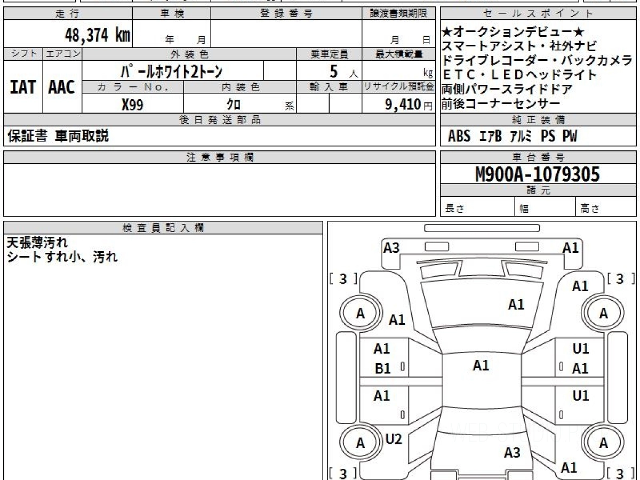
Task: Click the A1 mark on the hood
Action: tap(516, 305)
